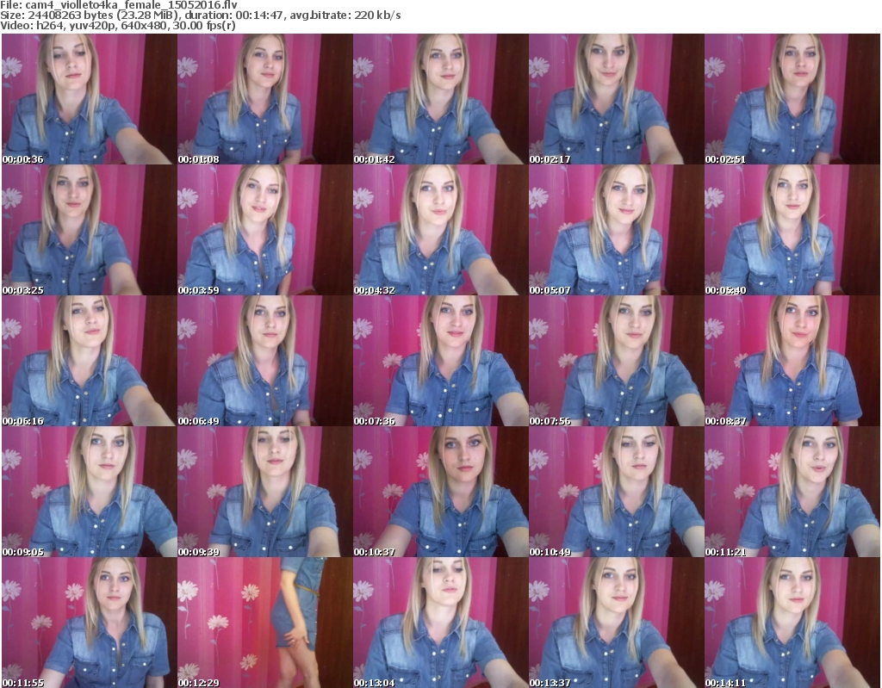Pick the snapshot timestamped 00:09:05
Image resolution: width=882 pixels, height=688 pixels.
tap(90, 492)
